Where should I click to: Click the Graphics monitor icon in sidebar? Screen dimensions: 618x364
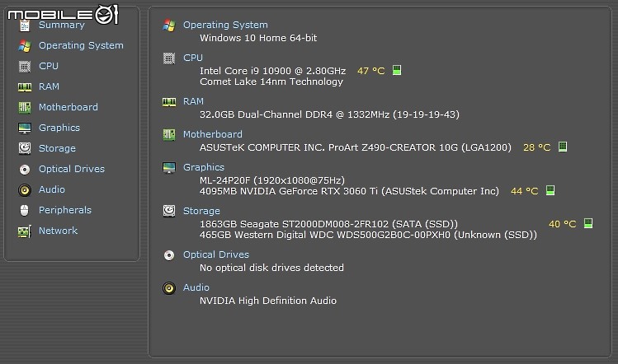[25, 128]
